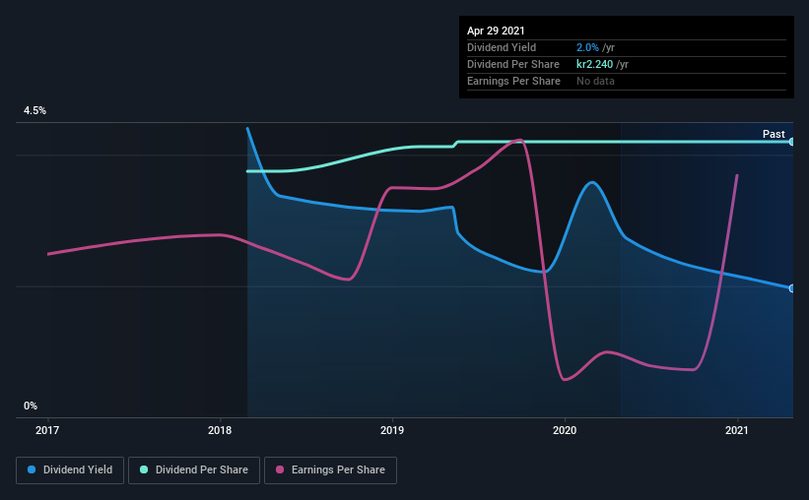The image size is (809, 500).
Task: Select the Dividend Yield end-point marker
Action: pos(792,288)
